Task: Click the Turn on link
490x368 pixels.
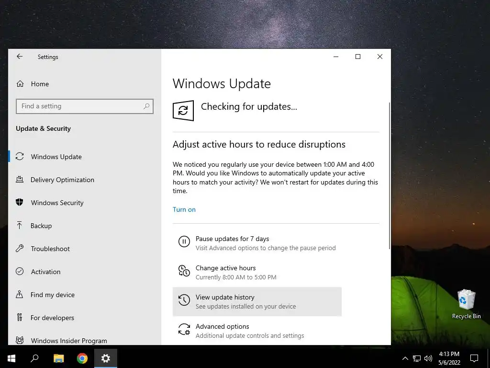Action: (184, 209)
